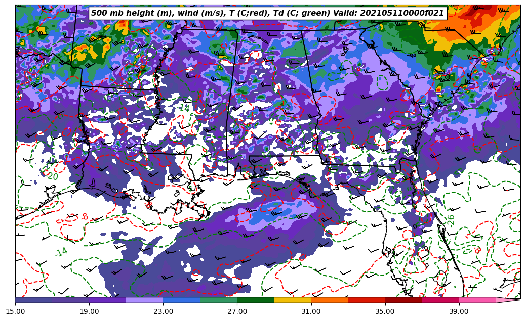525x320 pixels.
Task: Click the yellow segment of the colorbar
Action: 292,300
